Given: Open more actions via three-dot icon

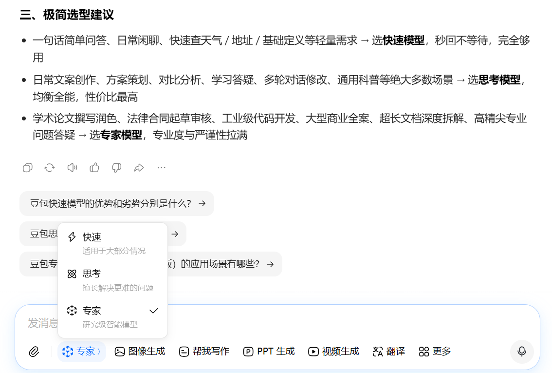Looking at the screenshot, I should 161,168.
